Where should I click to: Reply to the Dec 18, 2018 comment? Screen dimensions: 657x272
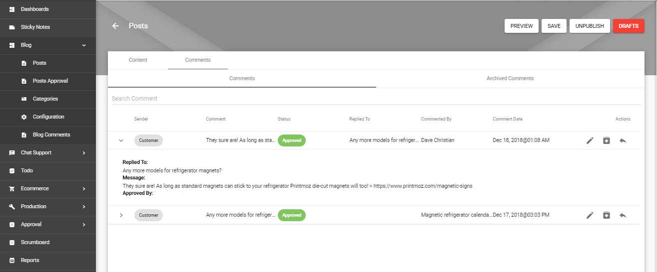coord(623,140)
